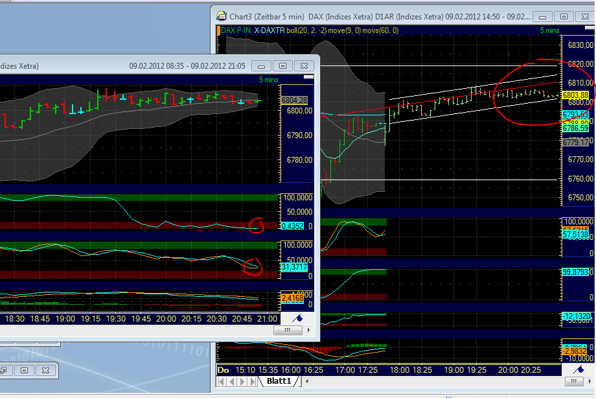Click the blue pointer icon below the right price axis
Screen dimensions: 596x398
pyautogui.click(x=580, y=370)
